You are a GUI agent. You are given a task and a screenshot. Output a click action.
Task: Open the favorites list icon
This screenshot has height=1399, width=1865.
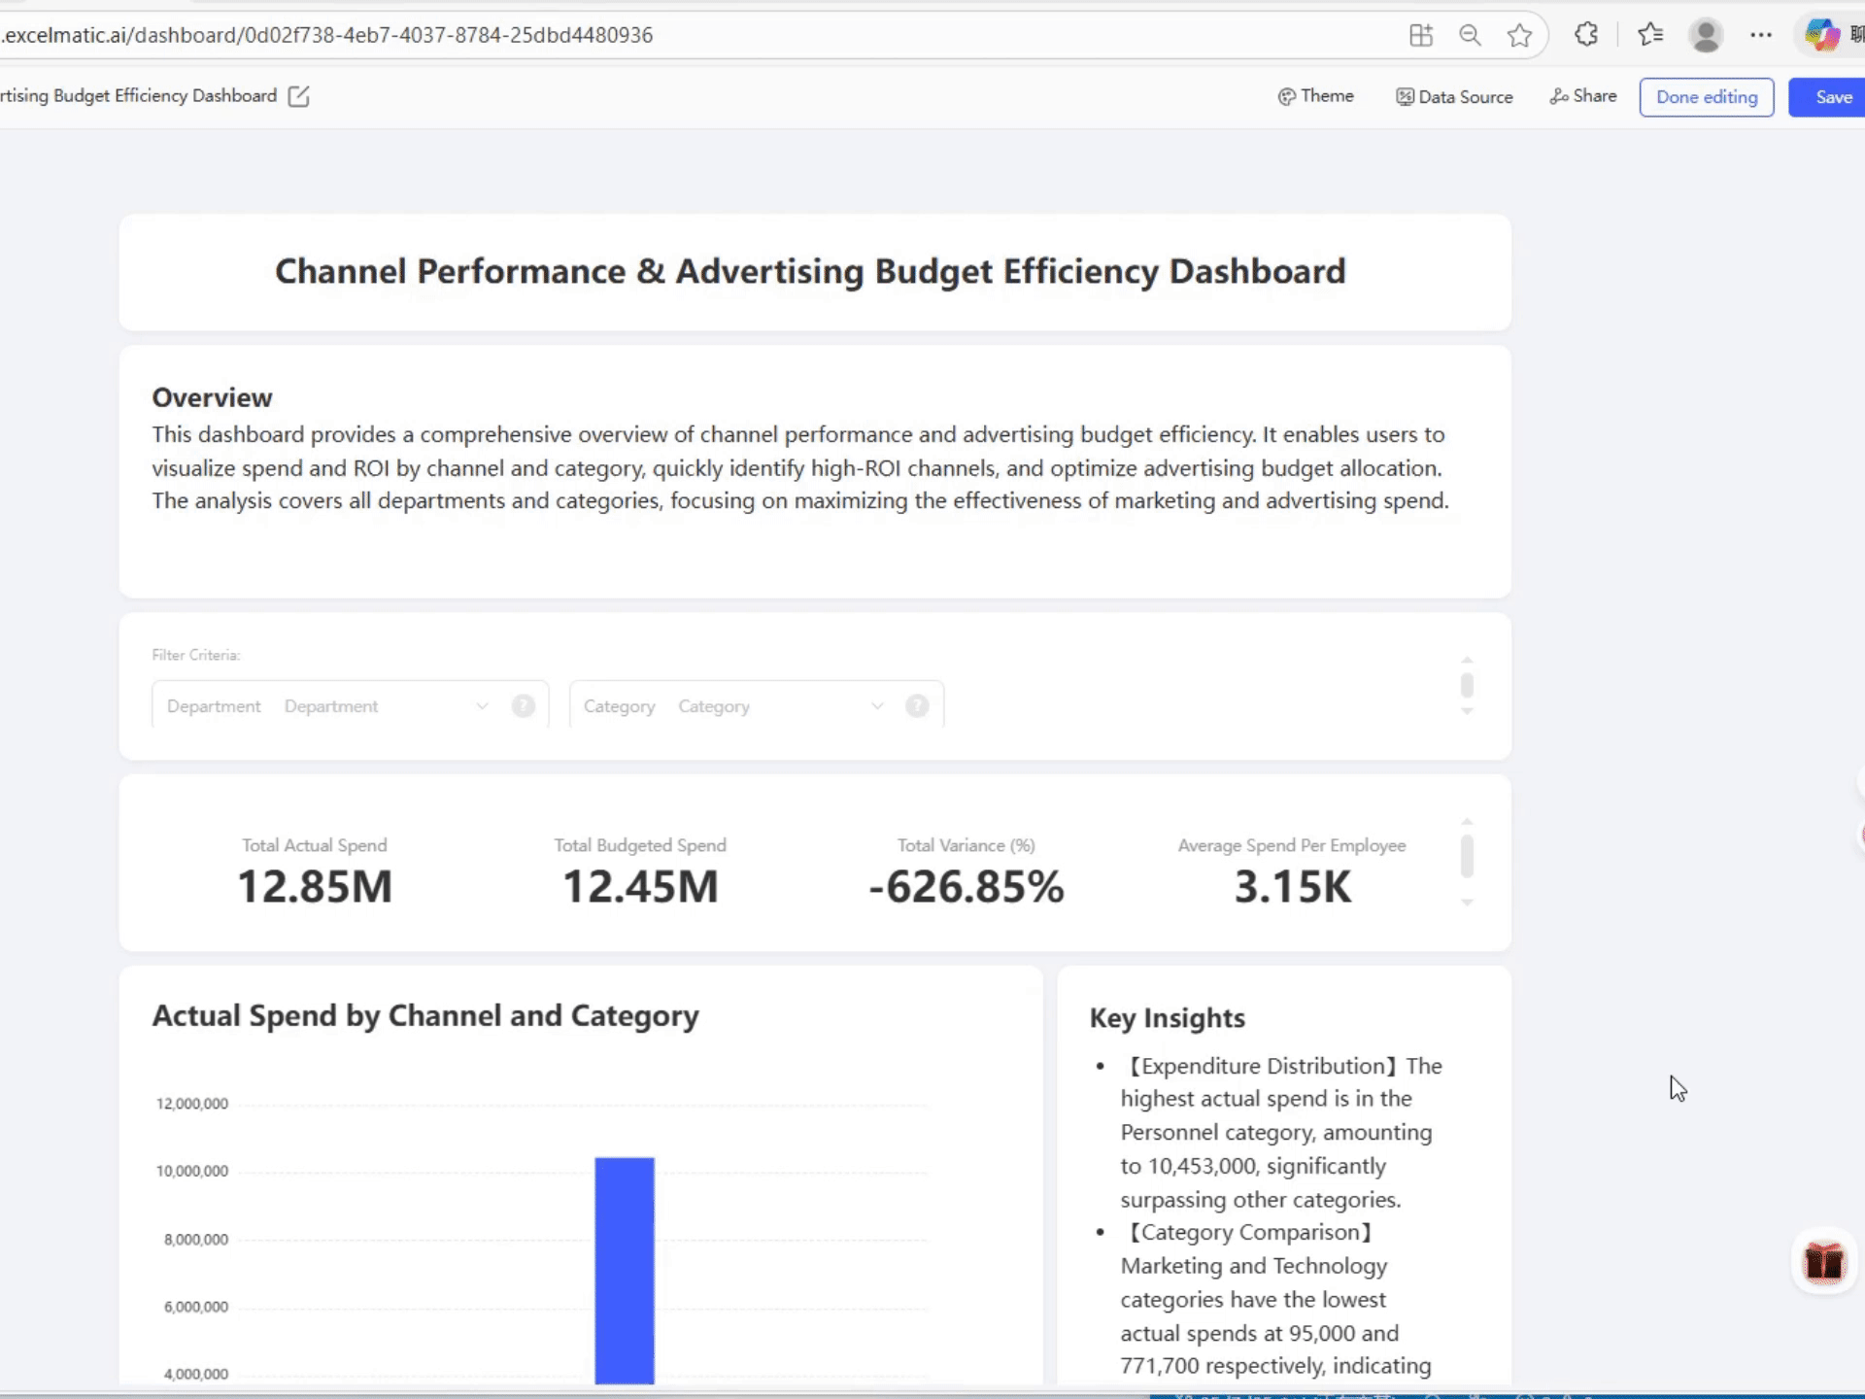point(1649,36)
